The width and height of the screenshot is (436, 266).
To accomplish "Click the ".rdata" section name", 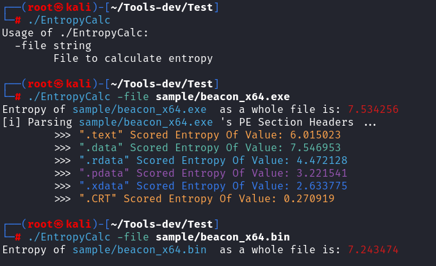I will (x=104, y=161).
